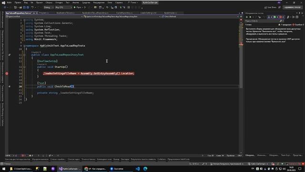Collapse the StartUp method block

[x=24, y=67]
